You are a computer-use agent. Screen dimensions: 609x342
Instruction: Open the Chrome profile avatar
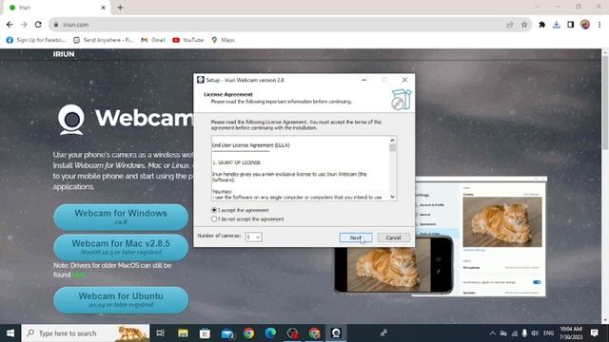(x=585, y=25)
